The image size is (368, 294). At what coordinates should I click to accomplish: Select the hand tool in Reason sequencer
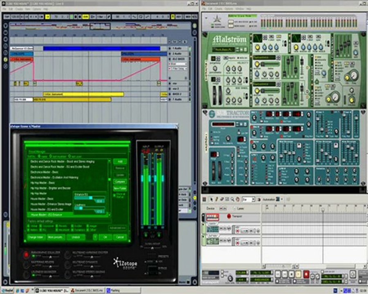click(x=238, y=199)
